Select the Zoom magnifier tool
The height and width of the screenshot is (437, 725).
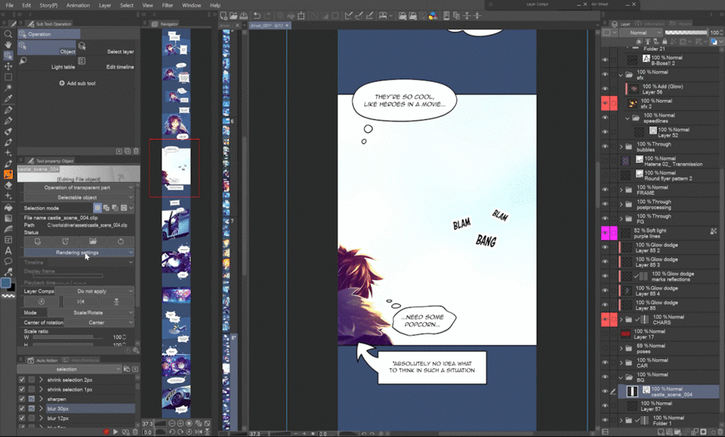coord(8,34)
